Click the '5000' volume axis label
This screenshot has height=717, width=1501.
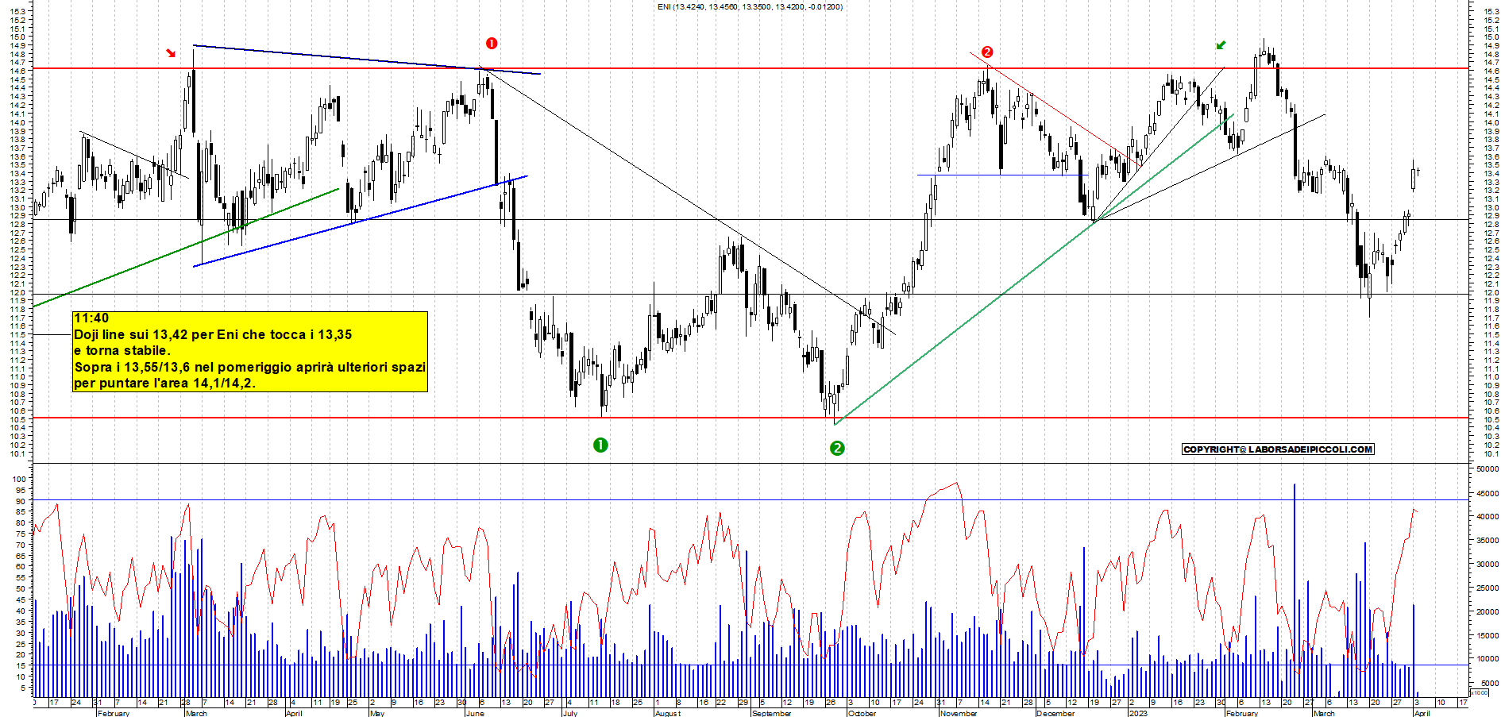click(1490, 683)
